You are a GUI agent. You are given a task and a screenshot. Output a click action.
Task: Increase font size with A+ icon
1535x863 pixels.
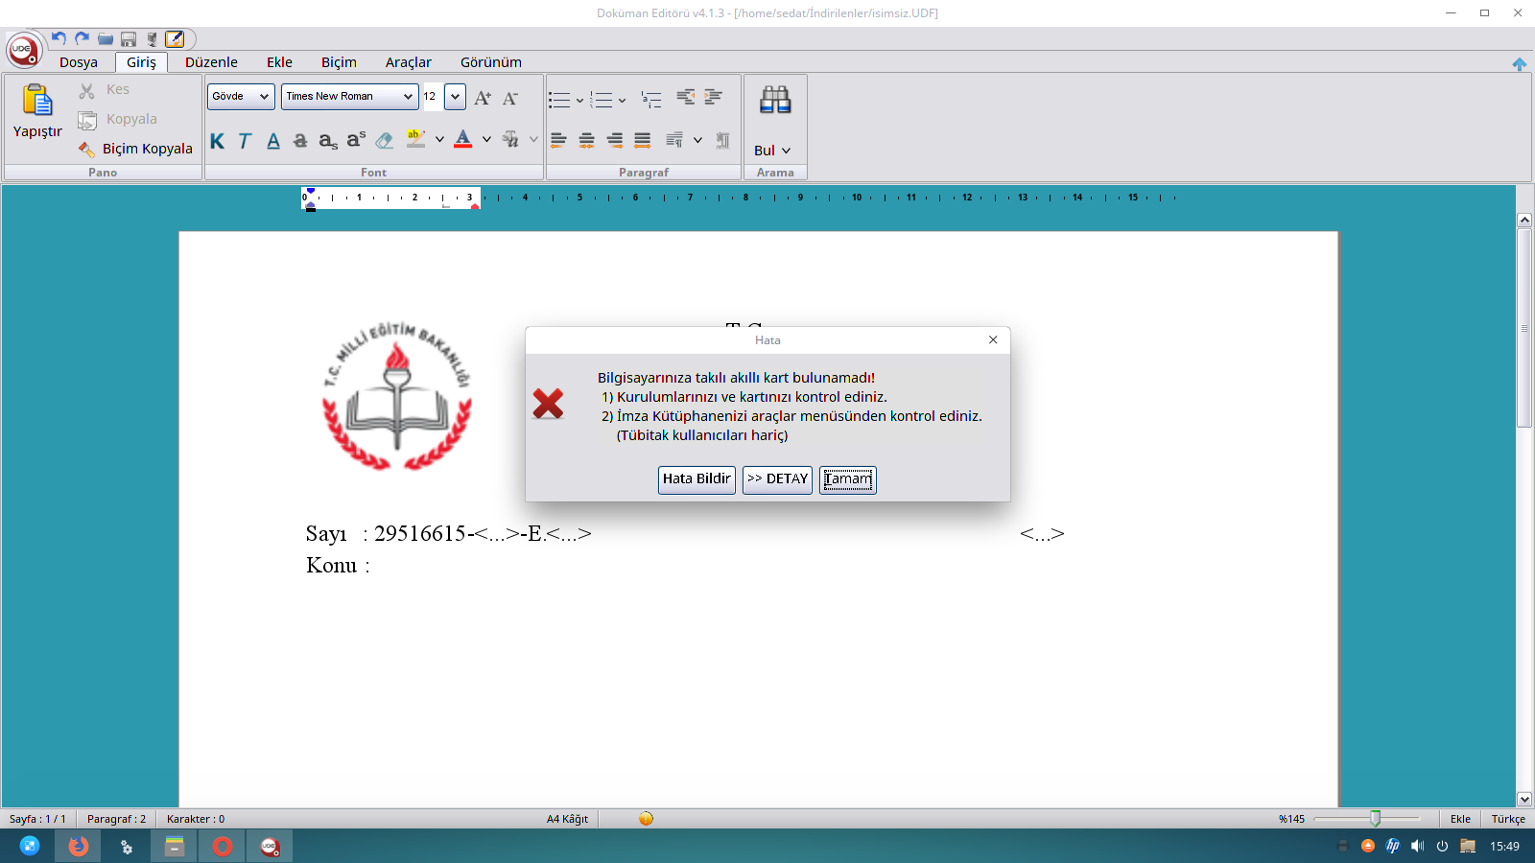483,98
